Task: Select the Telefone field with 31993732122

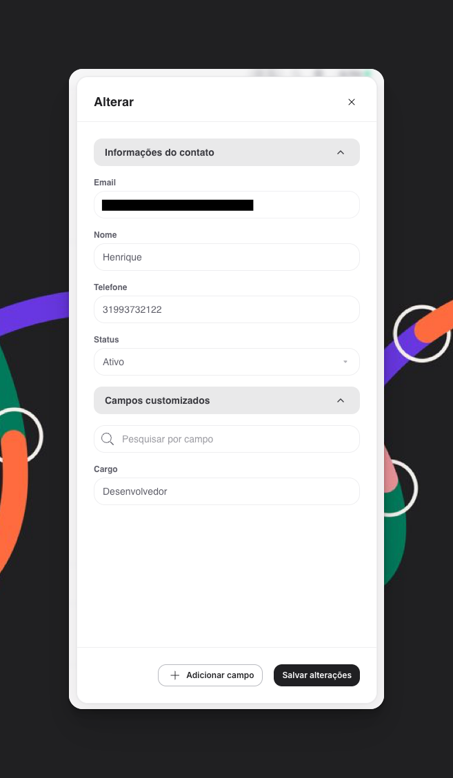Action: pyautogui.click(x=226, y=309)
